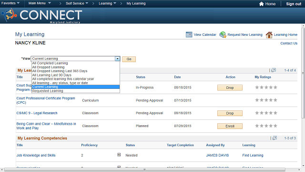Click the vertical scrollbar thumb
The height and width of the screenshot is (172, 305).
tap(303, 73)
